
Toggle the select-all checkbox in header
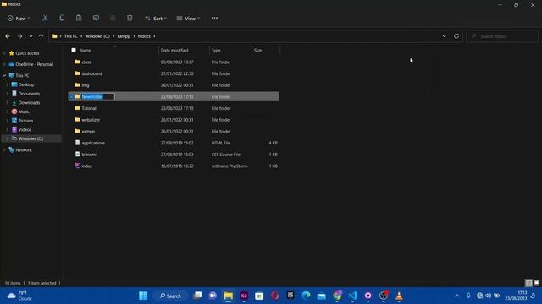[x=74, y=51]
